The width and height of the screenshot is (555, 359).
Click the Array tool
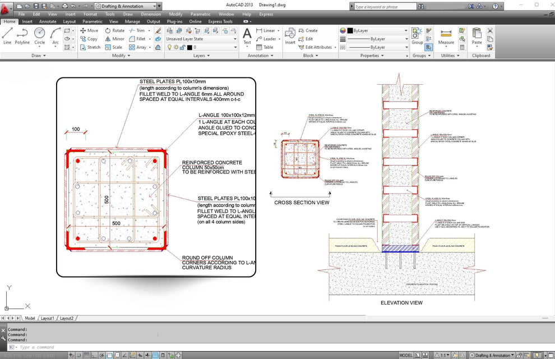(x=138, y=47)
